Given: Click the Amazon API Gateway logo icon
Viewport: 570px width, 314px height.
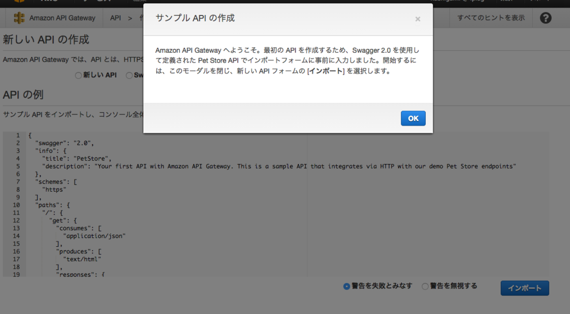Looking at the screenshot, I should click(19, 18).
